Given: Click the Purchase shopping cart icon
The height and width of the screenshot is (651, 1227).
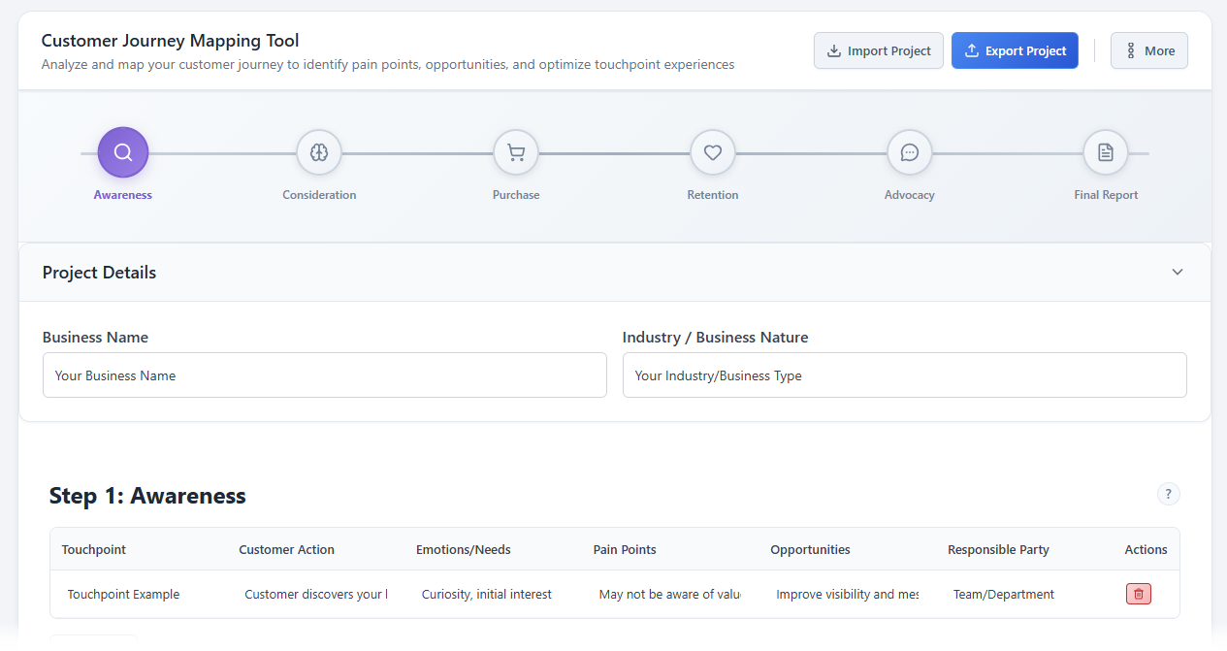Looking at the screenshot, I should tap(515, 151).
